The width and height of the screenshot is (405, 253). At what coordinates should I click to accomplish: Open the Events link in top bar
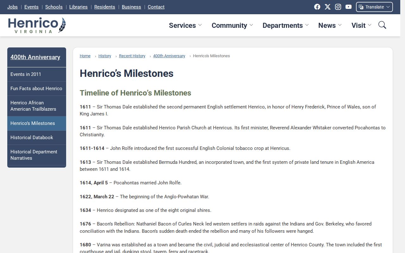31,7
